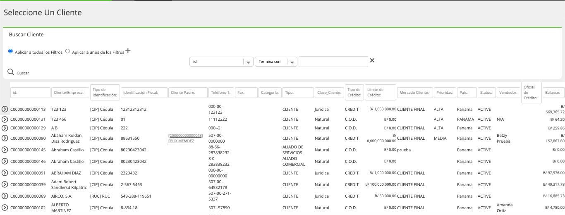Add a new filter with plus icon
The image size is (565, 215).
(x=128, y=51)
